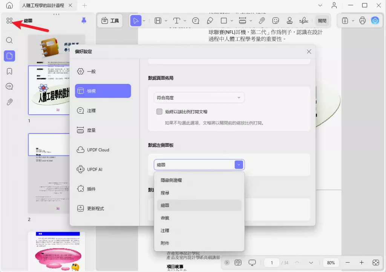This screenshot has height=272, width=386.
Task: Select the highlight text tool
Action: pos(158,21)
